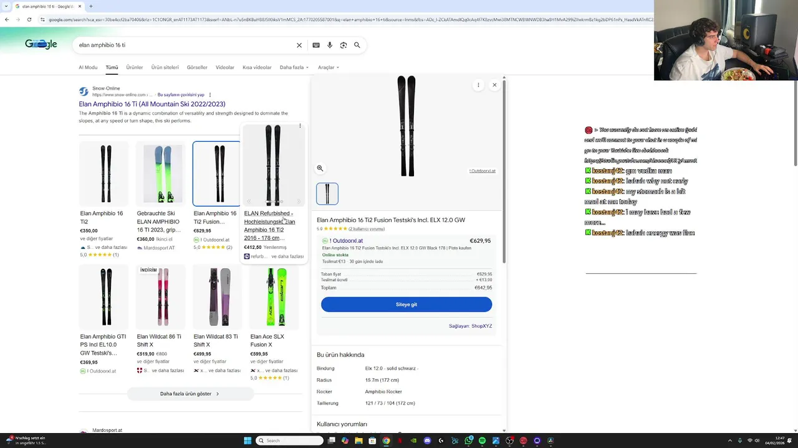Open the large ski image in panel
This screenshot has width=798, height=448.
[x=406, y=126]
